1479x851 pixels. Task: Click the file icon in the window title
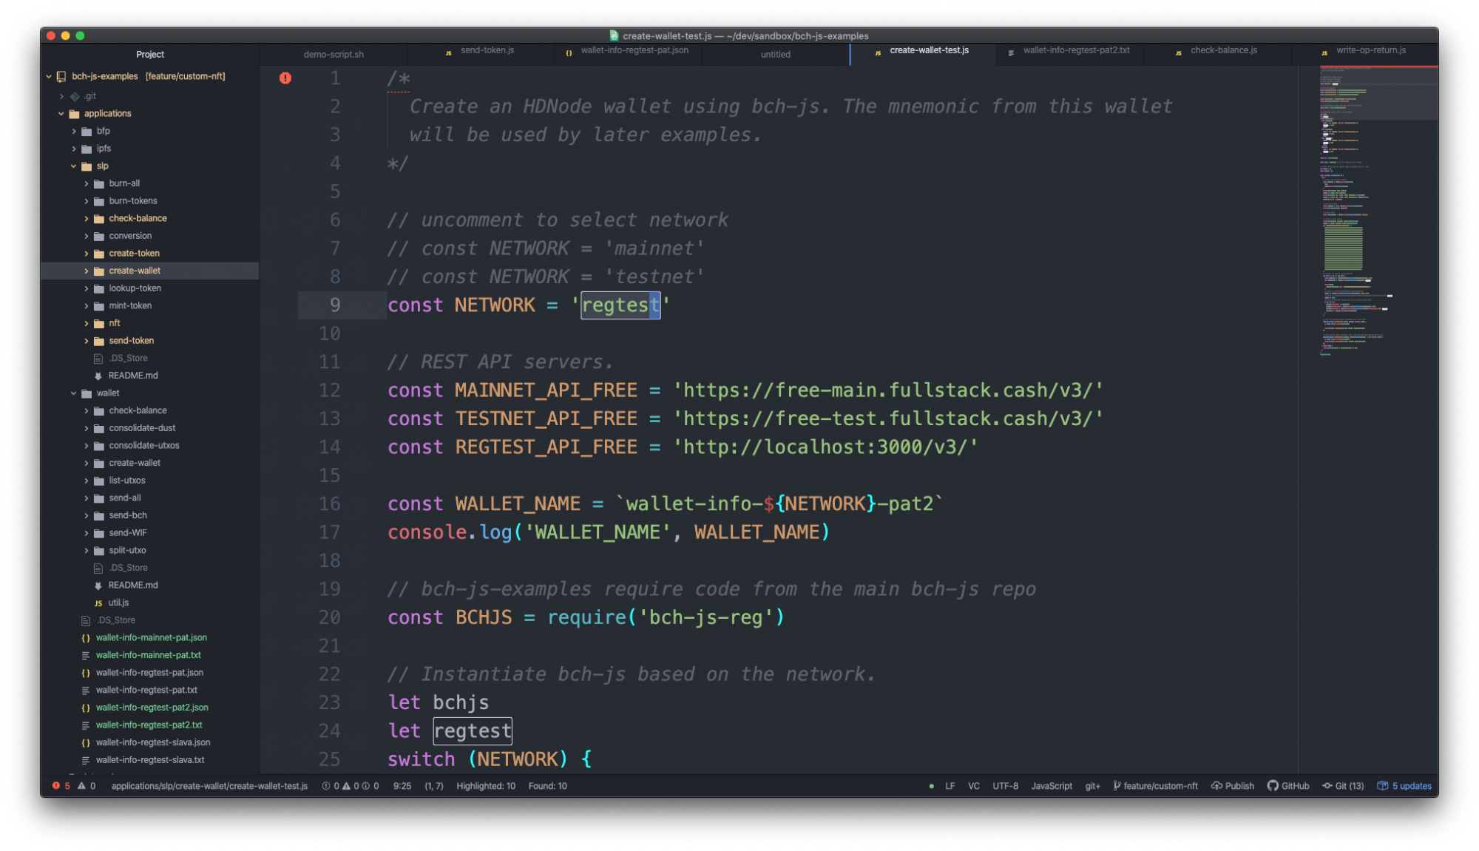click(x=614, y=35)
